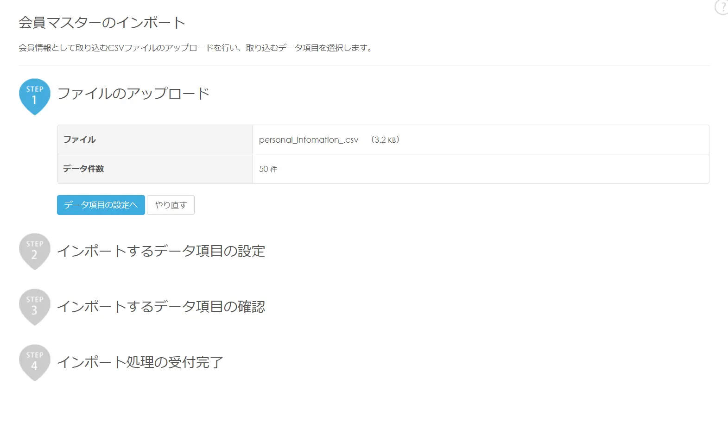Screen dimensions: 728x423
Task: Click the gray STEP 4 badge icon
Action: pyautogui.click(x=34, y=362)
